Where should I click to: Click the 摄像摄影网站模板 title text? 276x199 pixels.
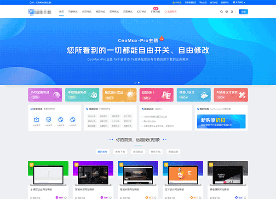point(219,189)
